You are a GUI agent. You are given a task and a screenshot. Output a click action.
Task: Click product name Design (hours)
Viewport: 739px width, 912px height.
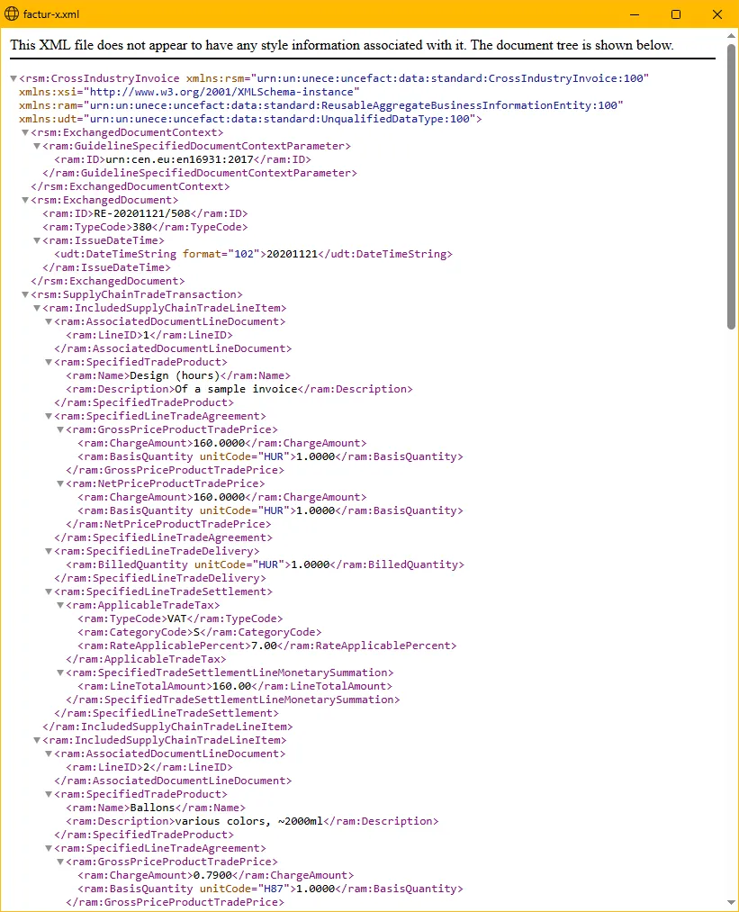click(x=175, y=375)
